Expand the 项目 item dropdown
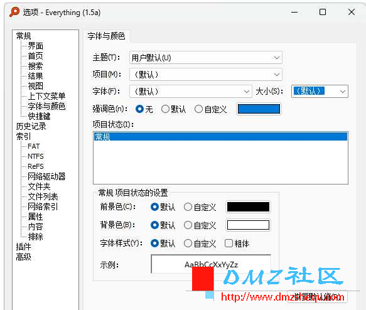366x310 pixels. 206,75
